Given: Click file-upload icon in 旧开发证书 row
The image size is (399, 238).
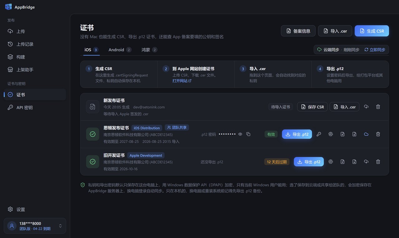Looking at the screenshot, I should coord(343,162).
